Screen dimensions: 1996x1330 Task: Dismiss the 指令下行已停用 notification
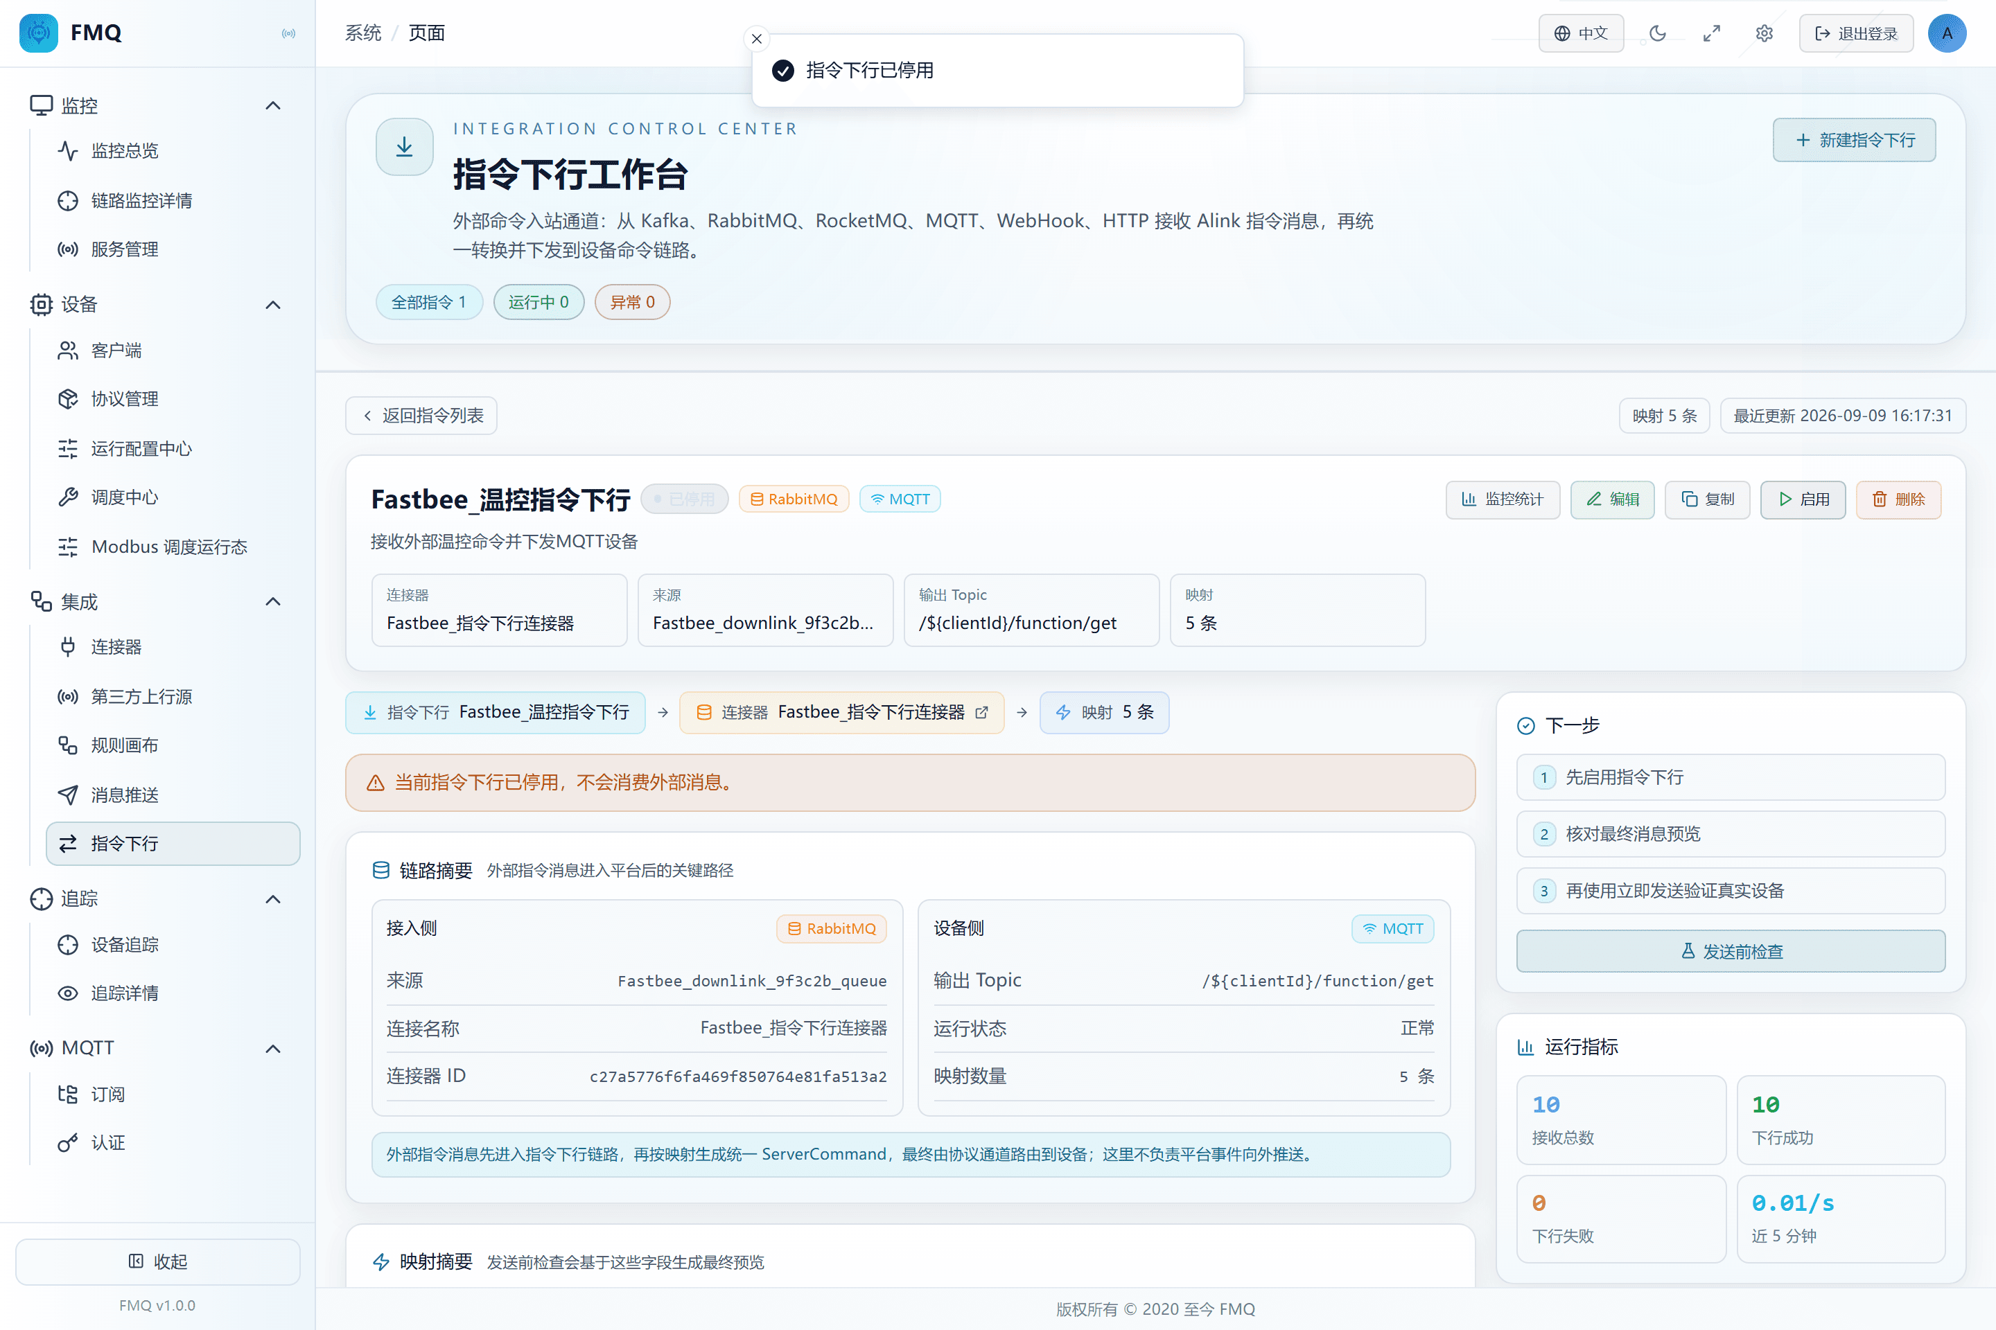tap(756, 38)
